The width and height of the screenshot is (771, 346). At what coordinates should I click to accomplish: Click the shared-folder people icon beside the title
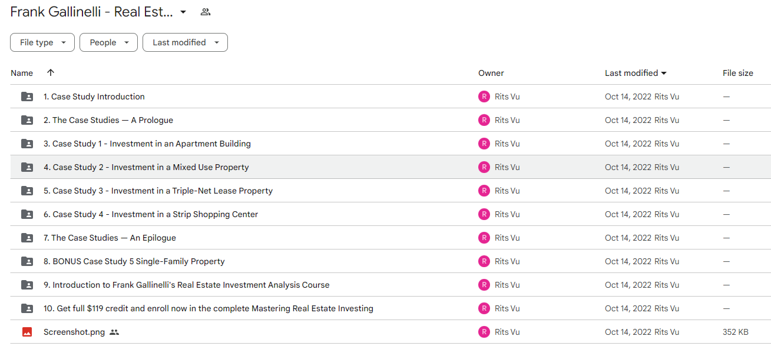tap(205, 12)
